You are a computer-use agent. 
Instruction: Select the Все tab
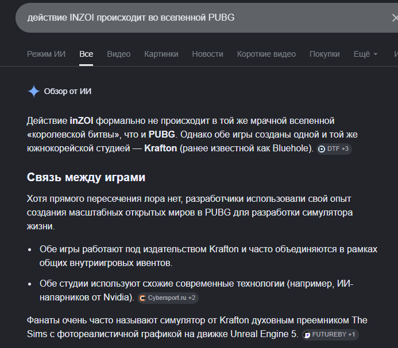coord(86,54)
